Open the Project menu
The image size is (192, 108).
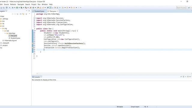tap(34, 4)
